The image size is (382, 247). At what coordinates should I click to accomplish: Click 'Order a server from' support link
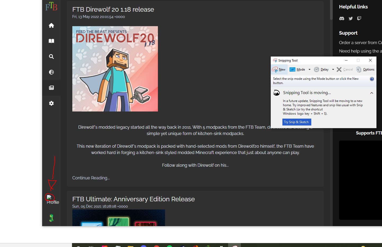point(360,43)
